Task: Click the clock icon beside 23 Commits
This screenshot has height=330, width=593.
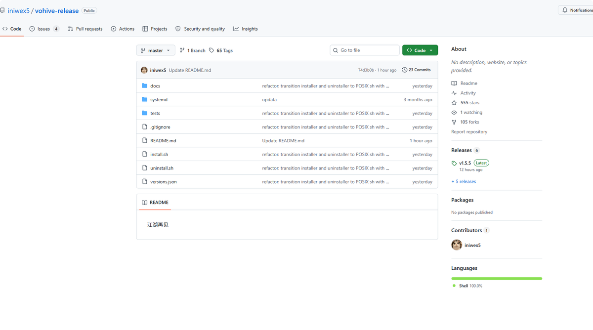Action: pyautogui.click(x=405, y=70)
